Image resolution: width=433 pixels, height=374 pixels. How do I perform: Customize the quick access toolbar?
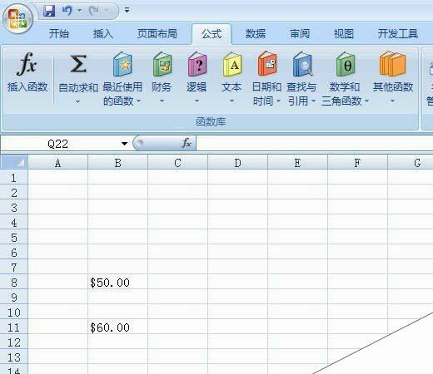coord(127,10)
